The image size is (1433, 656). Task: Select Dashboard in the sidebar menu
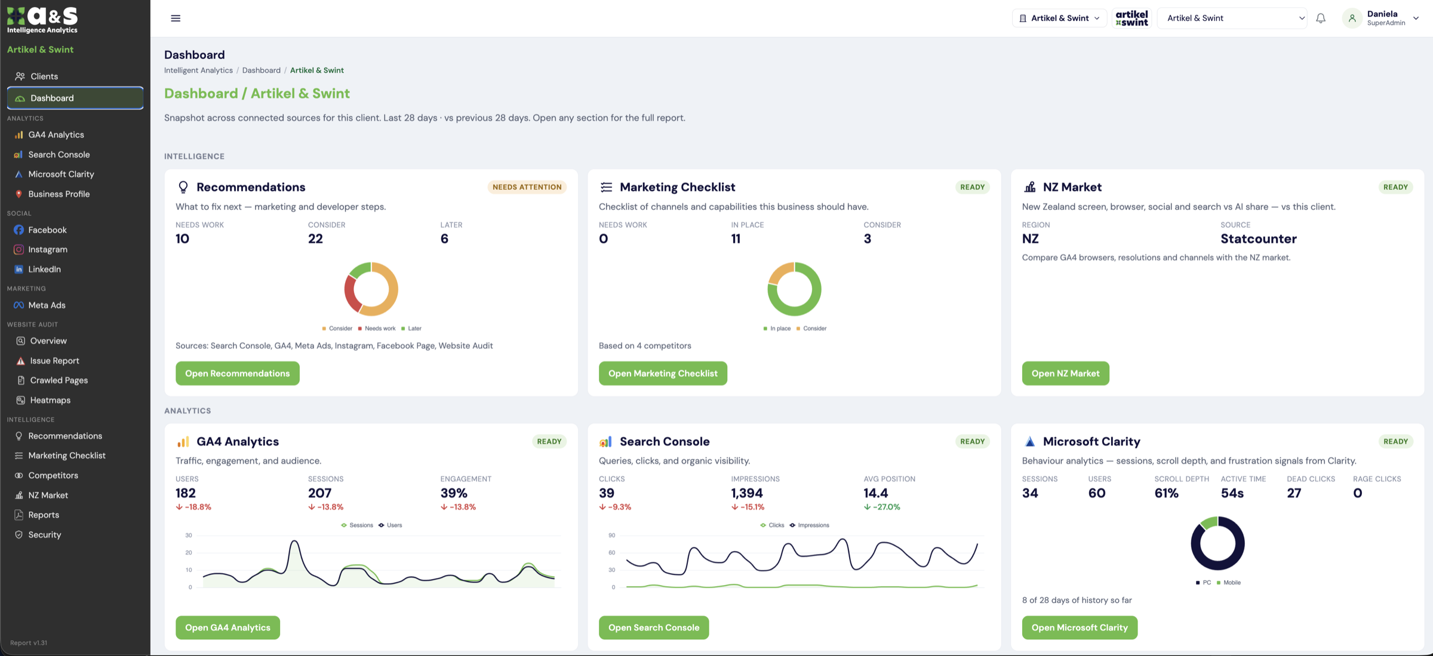point(75,98)
